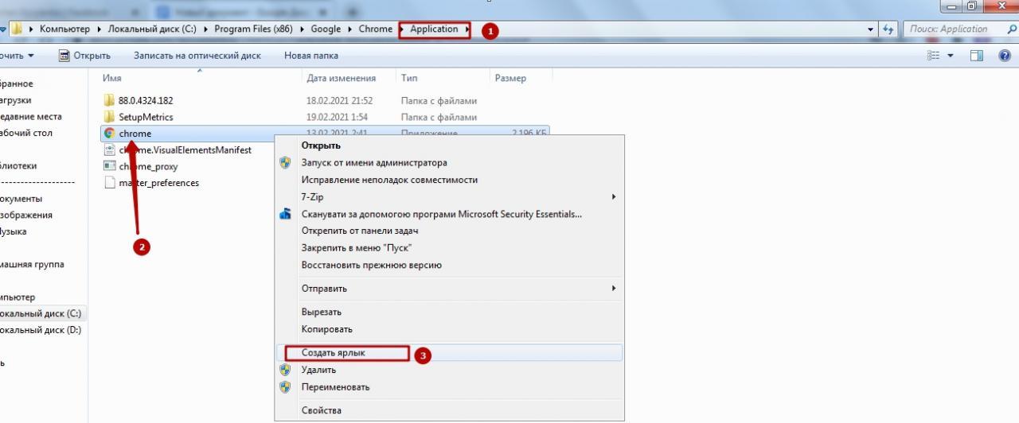Expand the 7-Zip submenu arrow
The image size is (1019, 423).
click(x=614, y=196)
